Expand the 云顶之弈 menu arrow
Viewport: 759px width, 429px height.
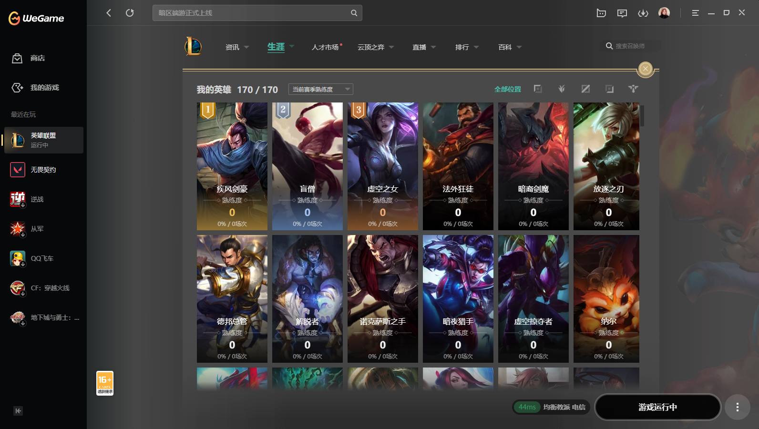coord(391,47)
